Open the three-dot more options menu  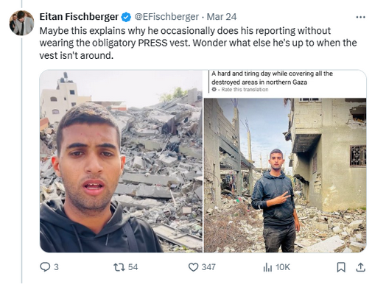pyautogui.click(x=360, y=17)
